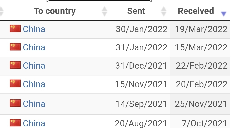The width and height of the screenshot is (239, 128).
Task: Open China link sent 31/Jan/2022
Action: pyautogui.click(x=34, y=47)
